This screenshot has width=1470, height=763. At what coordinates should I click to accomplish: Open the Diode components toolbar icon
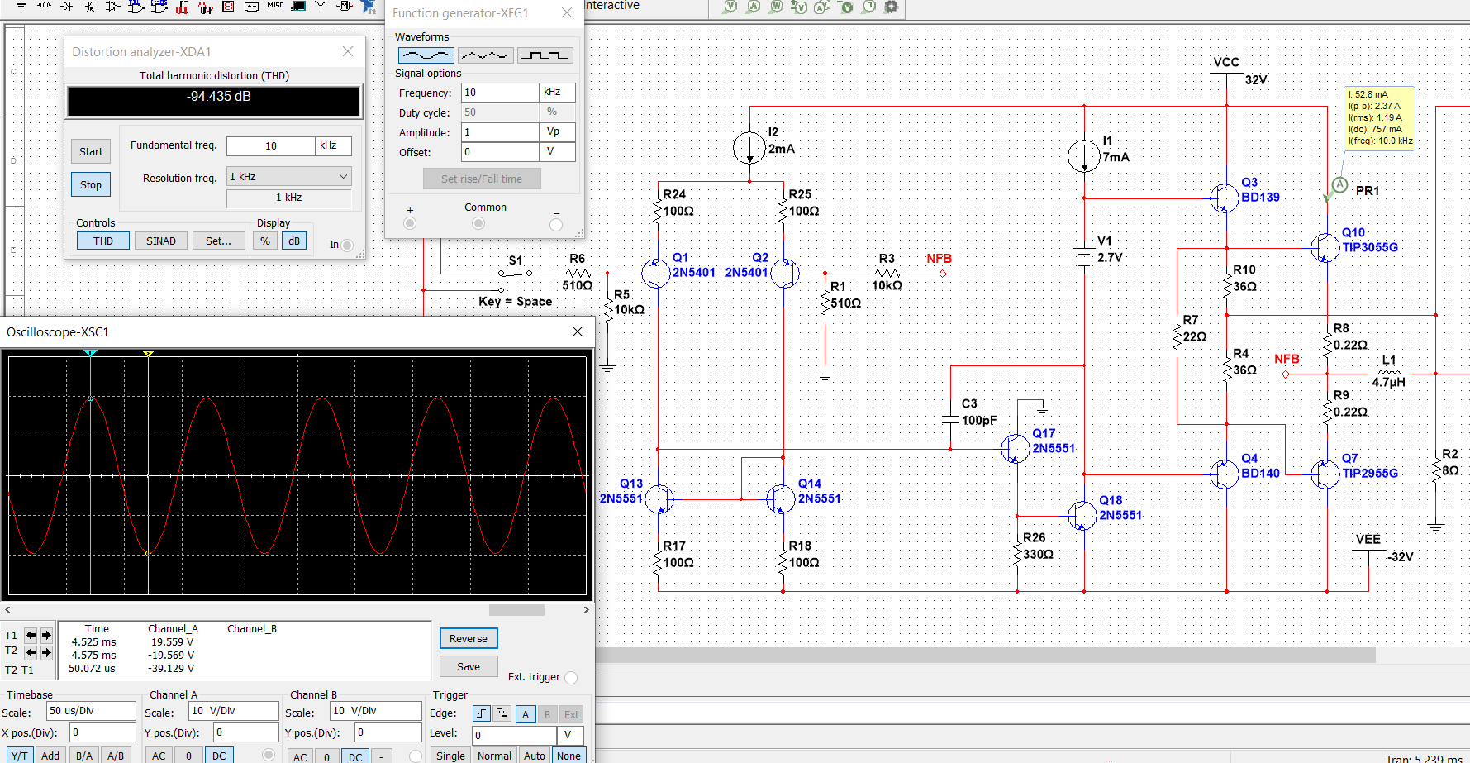(66, 5)
